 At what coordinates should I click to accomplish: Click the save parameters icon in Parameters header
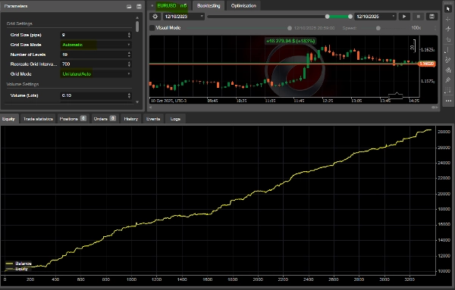pyautogui.click(x=139, y=6)
